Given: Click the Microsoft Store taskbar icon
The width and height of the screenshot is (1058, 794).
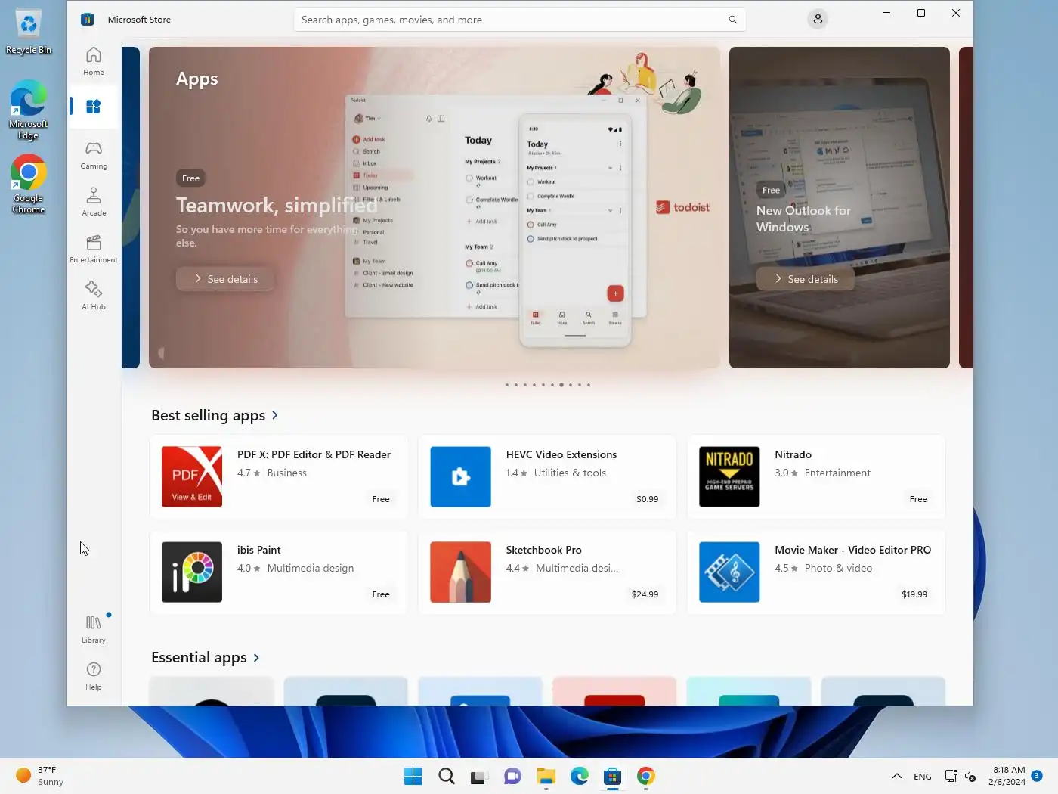Looking at the screenshot, I should tap(613, 777).
